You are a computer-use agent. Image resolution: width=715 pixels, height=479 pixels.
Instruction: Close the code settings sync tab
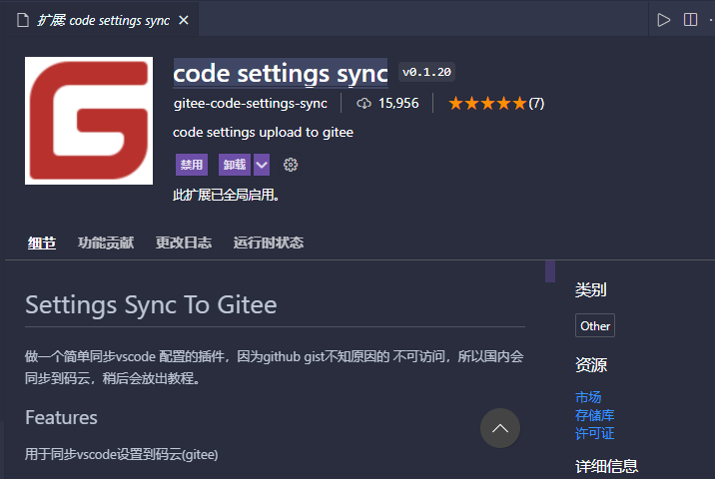(x=184, y=20)
